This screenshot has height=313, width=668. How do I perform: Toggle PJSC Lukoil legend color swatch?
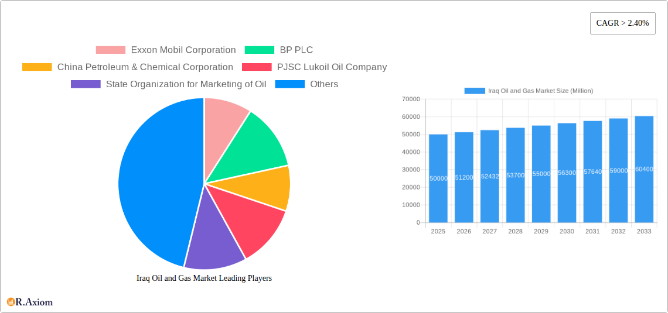[257, 67]
